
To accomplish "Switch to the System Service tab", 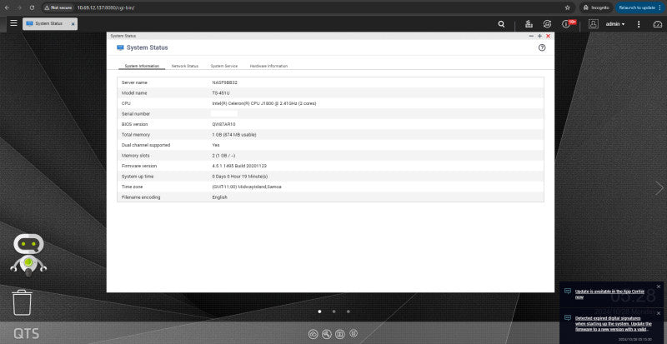I will point(224,66).
